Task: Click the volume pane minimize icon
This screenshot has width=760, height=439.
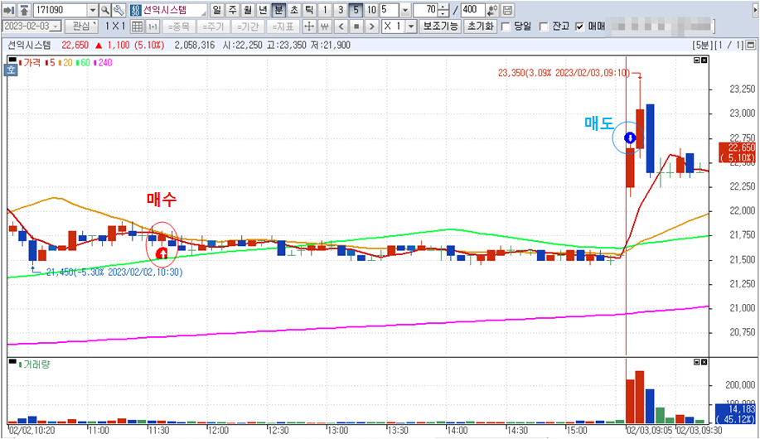Action: [697, 362]
